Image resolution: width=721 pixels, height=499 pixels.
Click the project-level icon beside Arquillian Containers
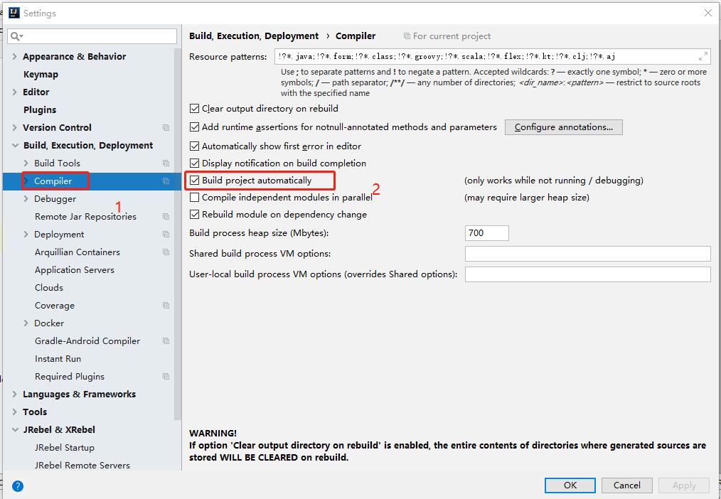point(166,252)
